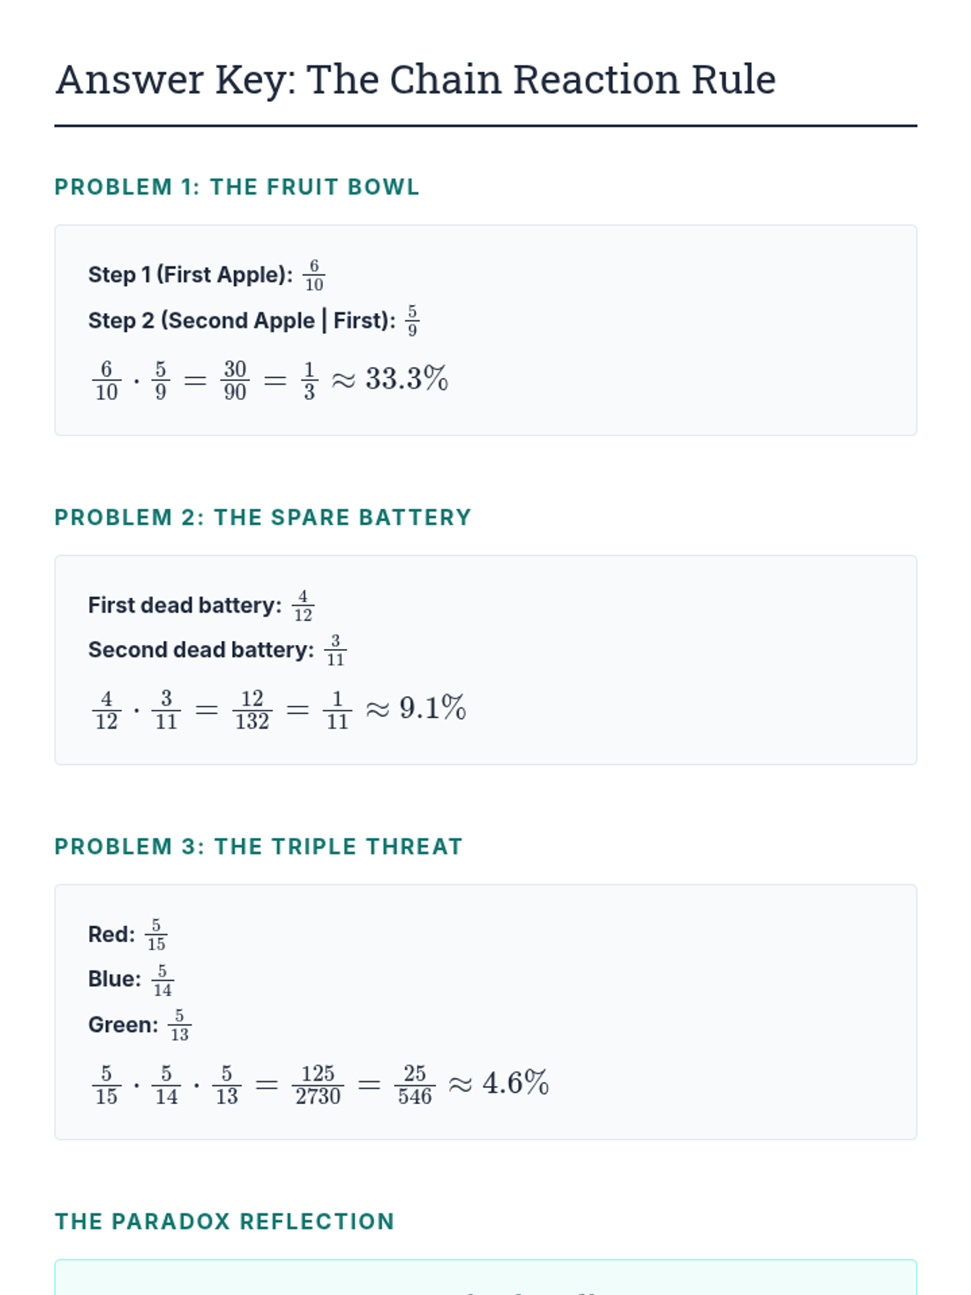971x1295 pixels.
Task: Click the 'Answer Key: The Chain Reaction Rule' title
Action: tap(415, 80)
